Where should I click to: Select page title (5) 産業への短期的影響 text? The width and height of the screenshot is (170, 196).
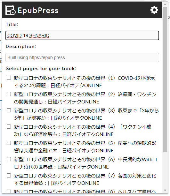point(85,147)
